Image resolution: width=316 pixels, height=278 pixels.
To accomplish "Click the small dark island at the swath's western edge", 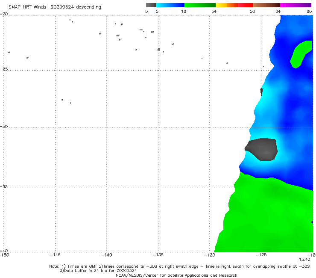I will pos(262,92).
